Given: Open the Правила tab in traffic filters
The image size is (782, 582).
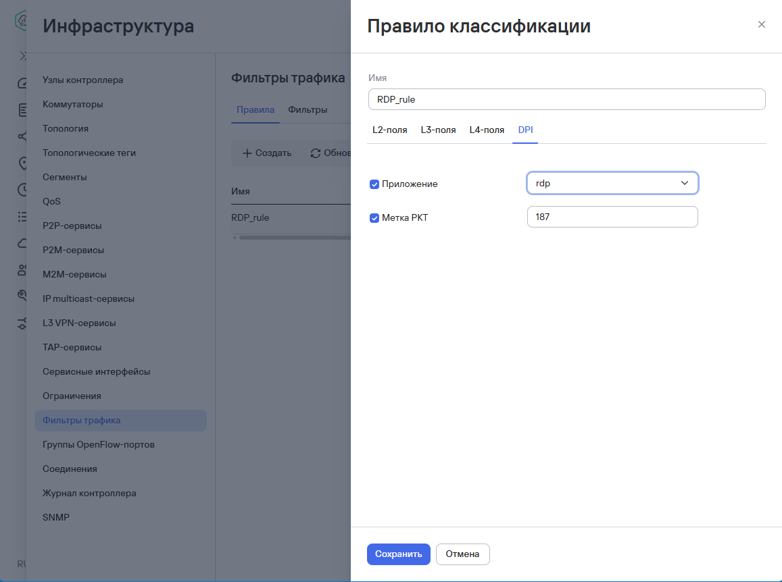Looking at the screenshot, I should [255, 109].
